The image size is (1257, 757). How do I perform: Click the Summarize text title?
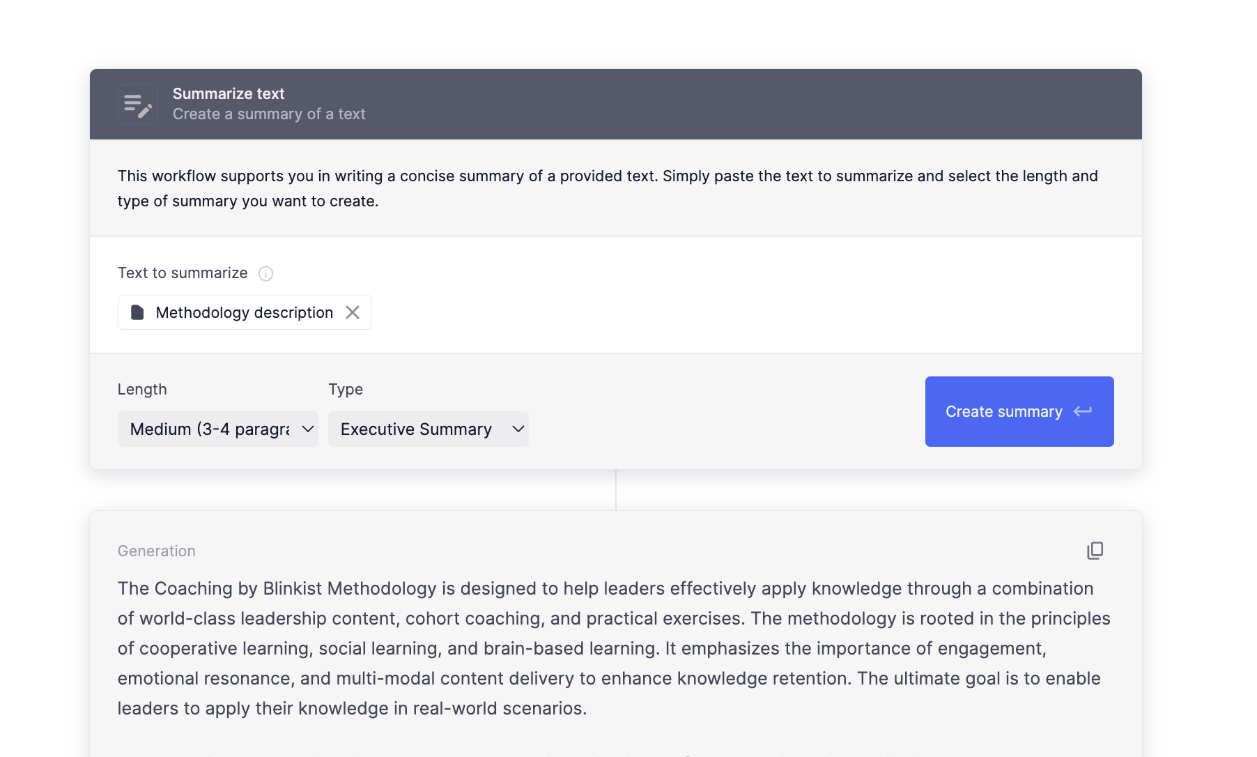[x=229, y=93]
